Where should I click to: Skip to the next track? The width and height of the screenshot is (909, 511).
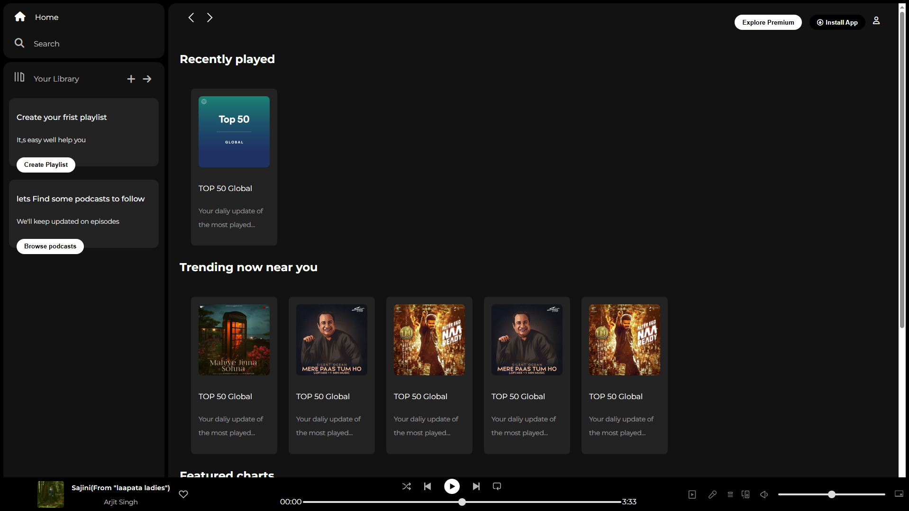pos(476,486)
